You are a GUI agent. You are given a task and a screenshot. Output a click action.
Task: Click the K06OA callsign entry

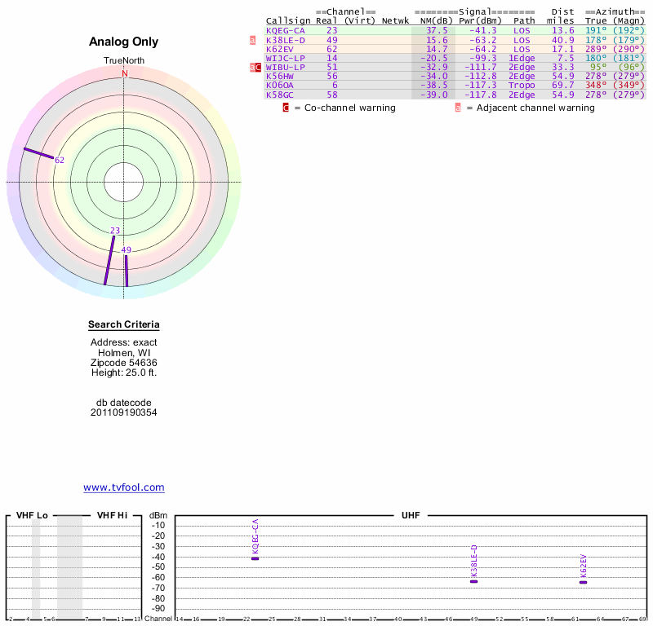click(280, 85)
